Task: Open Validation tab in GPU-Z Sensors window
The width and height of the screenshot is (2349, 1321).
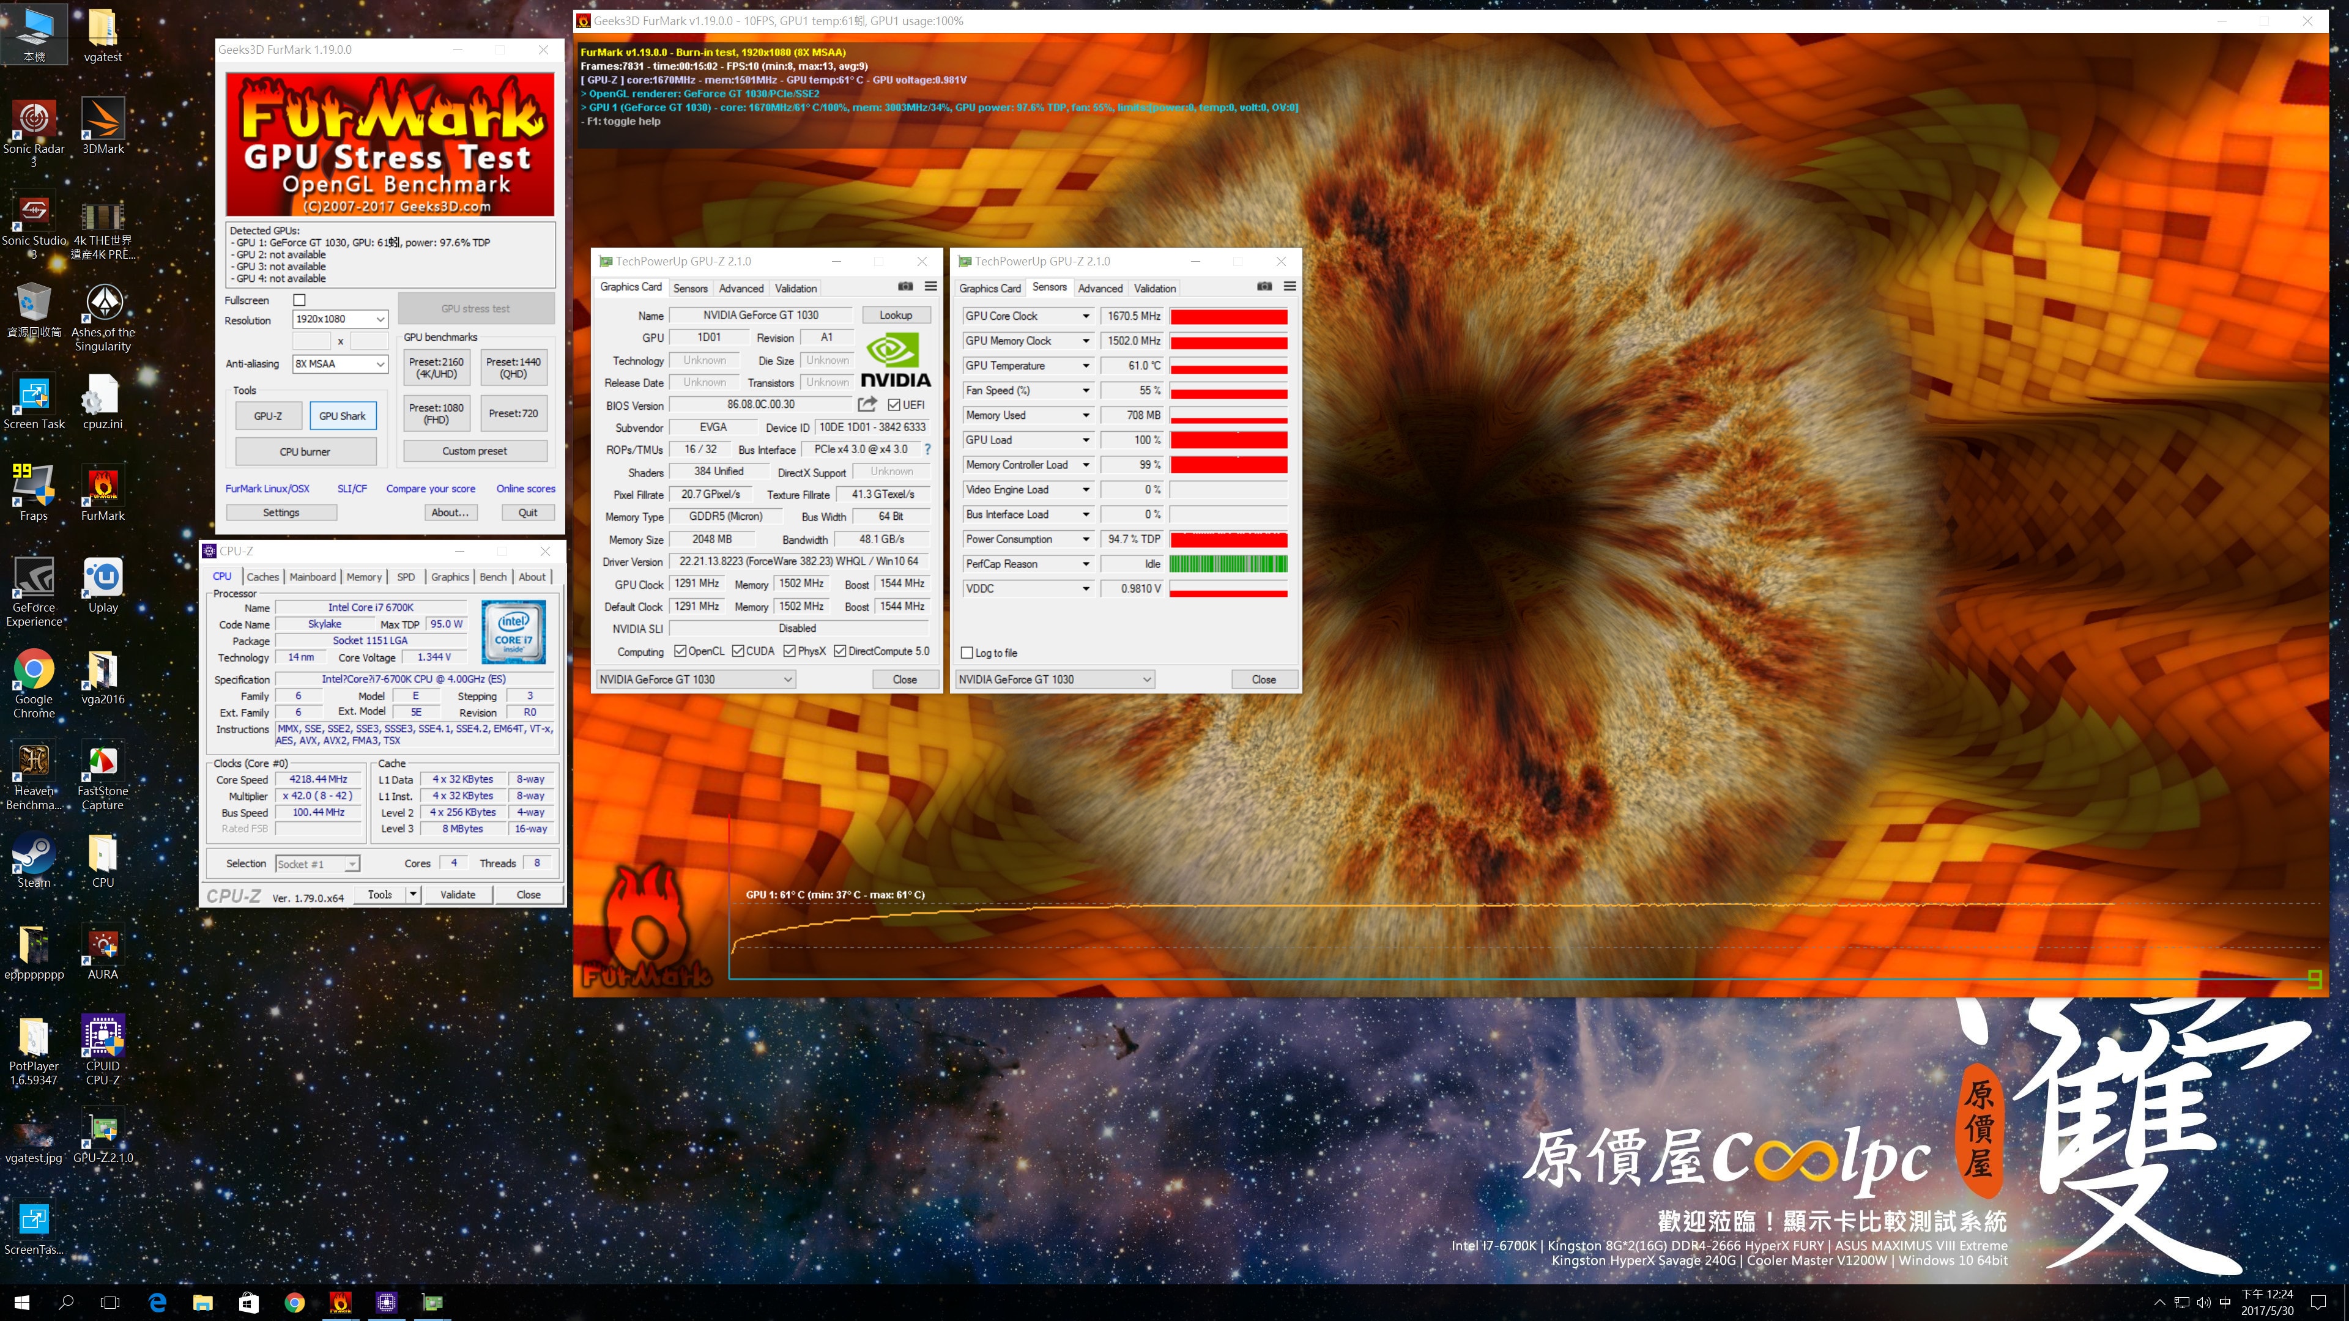Action: tap(1154, 288)
